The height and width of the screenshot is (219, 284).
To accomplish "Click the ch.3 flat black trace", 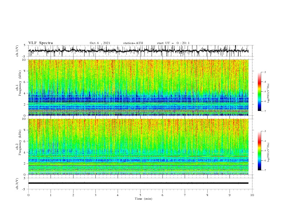I will click(138, 183).
